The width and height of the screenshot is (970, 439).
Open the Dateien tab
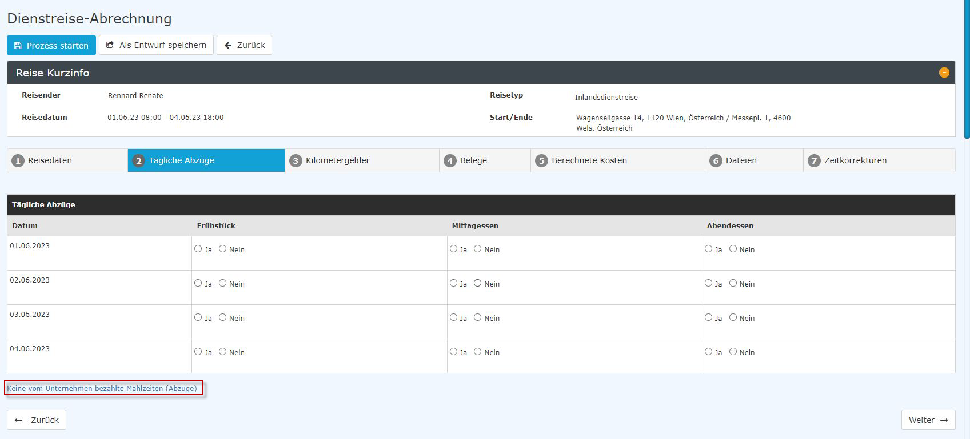click(x=754, y=160)
